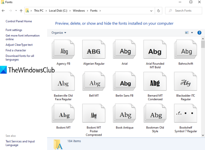Click the scrollbar down arrow
Viewport: 205px width, 150px height.
click(203, 135)
